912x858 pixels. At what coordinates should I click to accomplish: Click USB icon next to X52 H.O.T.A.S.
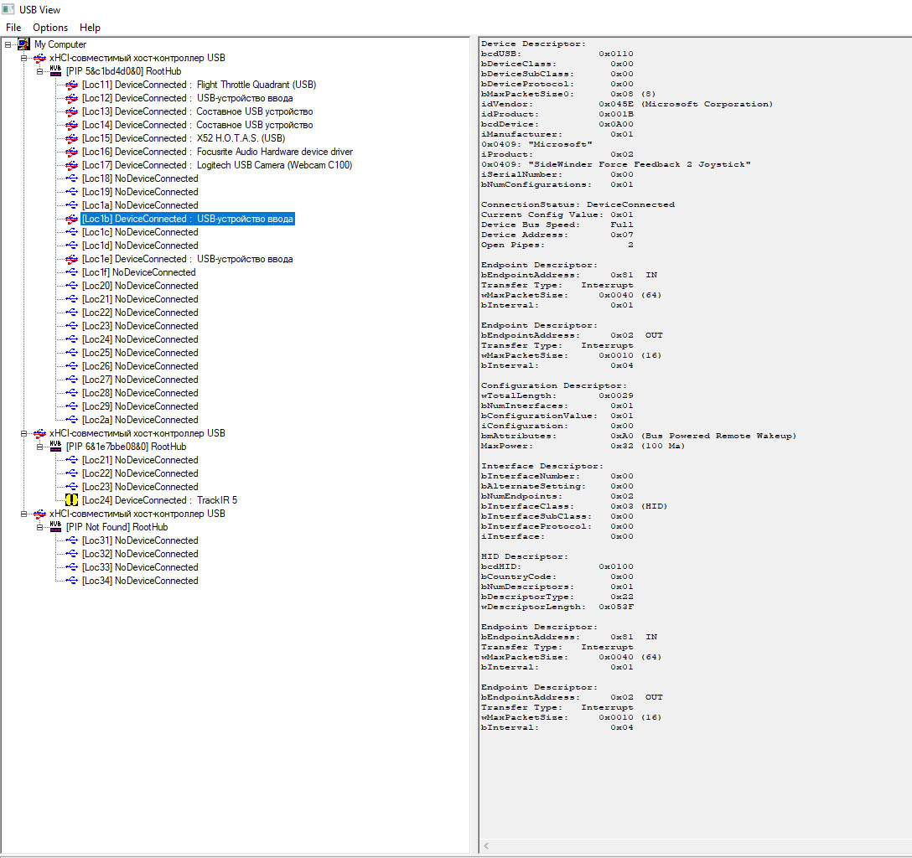71,138
